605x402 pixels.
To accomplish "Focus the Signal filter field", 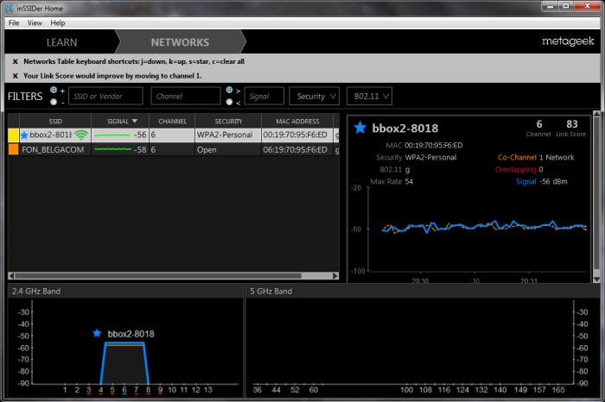I will (264, 97).
